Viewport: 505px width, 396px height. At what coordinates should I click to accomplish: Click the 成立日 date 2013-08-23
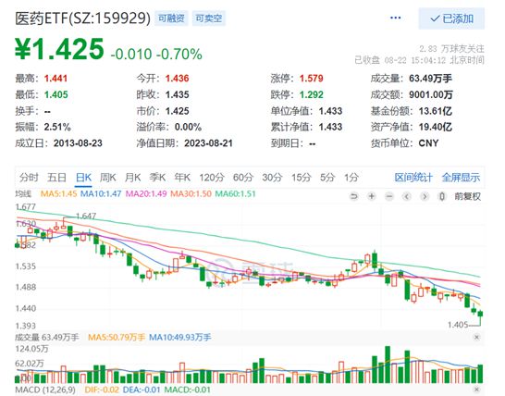[x=78, y=142]
